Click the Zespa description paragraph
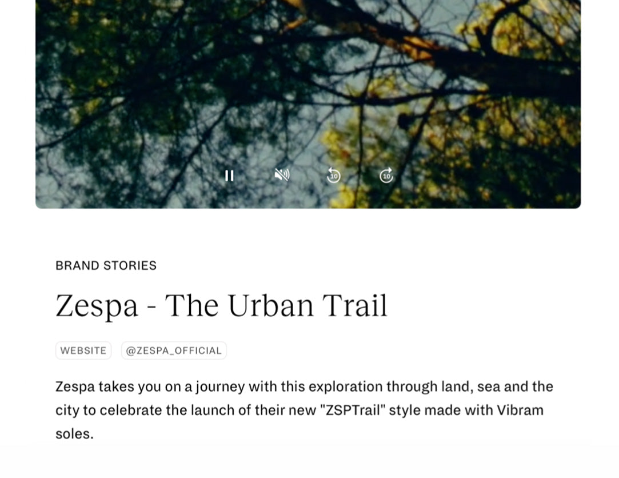 pyautogui.click(x=304, y=410)
